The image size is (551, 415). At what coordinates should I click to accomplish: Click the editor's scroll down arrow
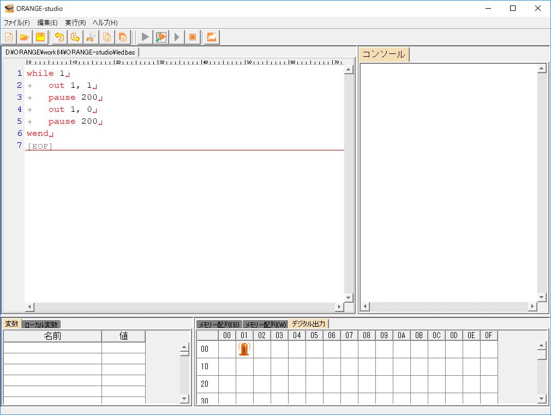348,298
